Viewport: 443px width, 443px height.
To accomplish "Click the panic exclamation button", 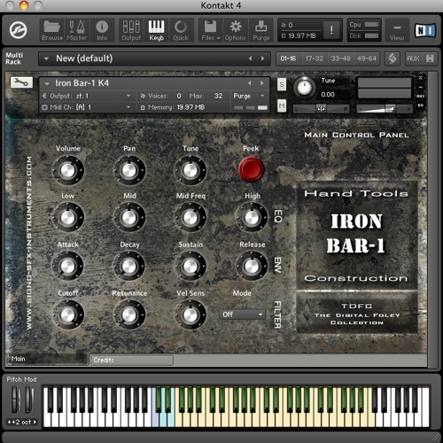I will pyautogui.click(x=331, y=30).
